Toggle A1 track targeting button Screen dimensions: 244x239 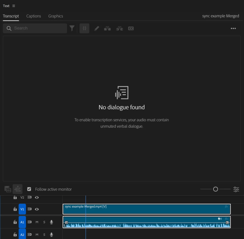(x=22, y=222)
